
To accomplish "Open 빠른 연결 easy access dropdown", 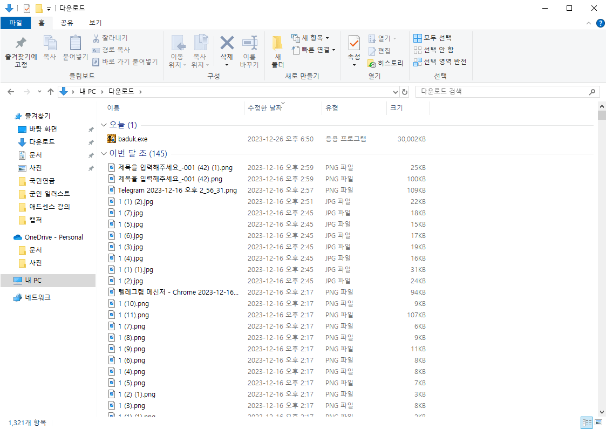I will [314, 50].
